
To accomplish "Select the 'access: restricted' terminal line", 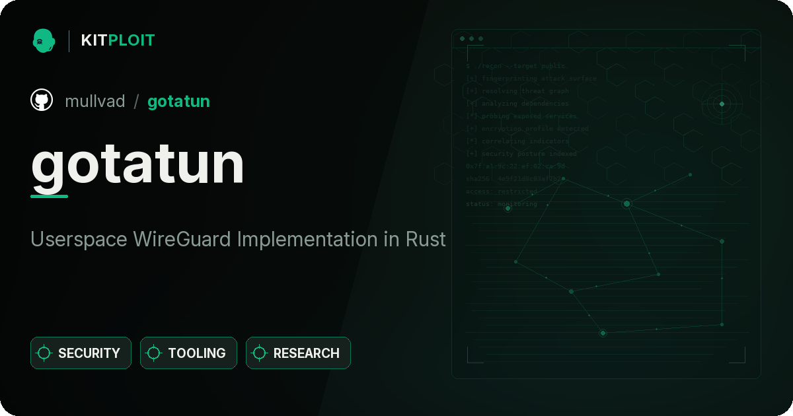I will click(x=502, y=191).
